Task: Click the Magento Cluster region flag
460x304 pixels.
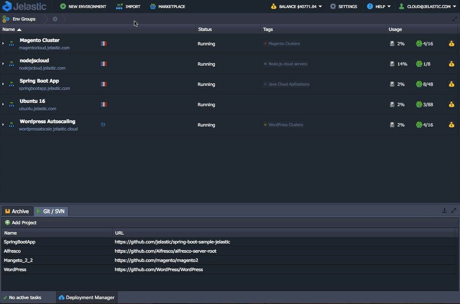Action: pos(103,44)
